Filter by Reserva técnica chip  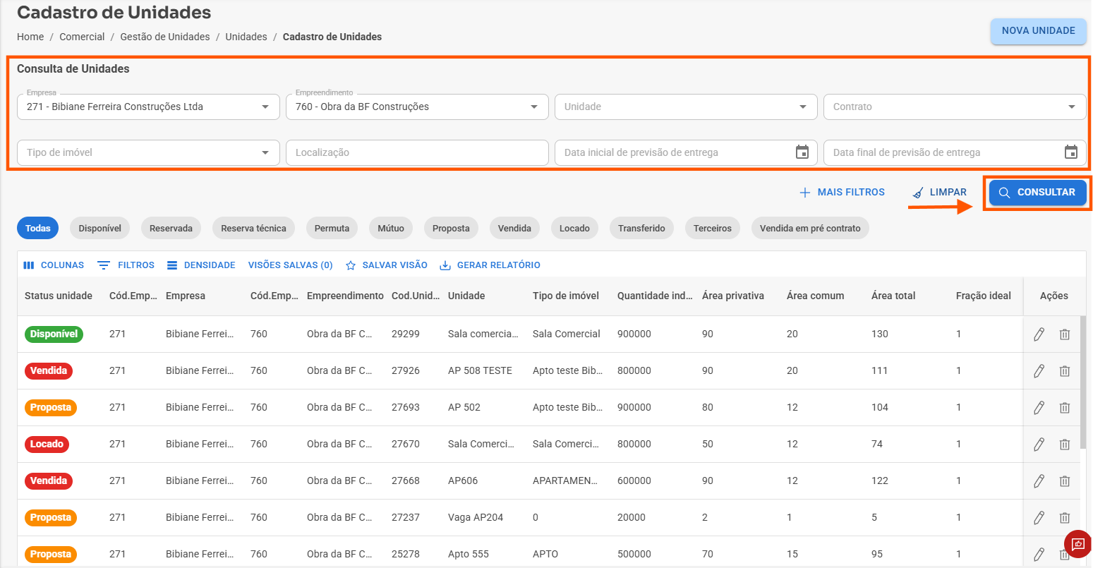[x=254, y=229]
